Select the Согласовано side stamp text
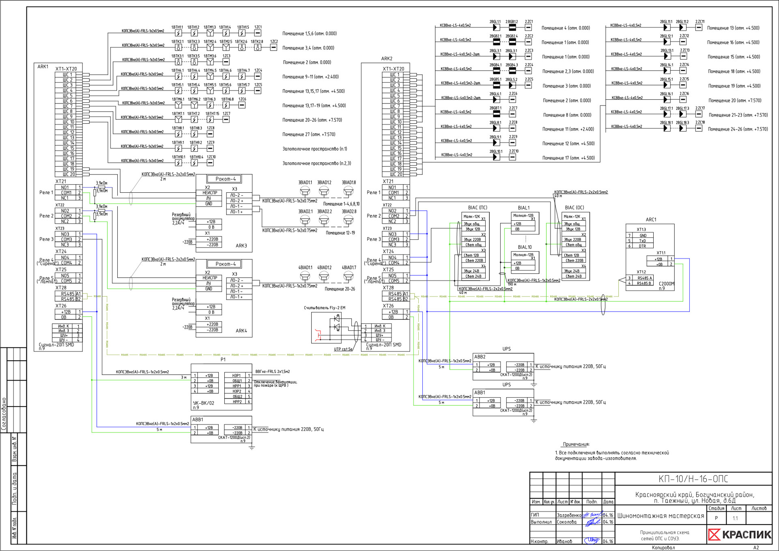This screenshot has height=551, width=779. click(x=4, y=414)
